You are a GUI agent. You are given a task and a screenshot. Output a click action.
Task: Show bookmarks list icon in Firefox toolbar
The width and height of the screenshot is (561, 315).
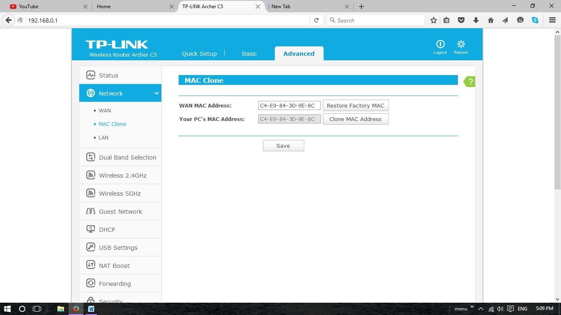(447, 20)
